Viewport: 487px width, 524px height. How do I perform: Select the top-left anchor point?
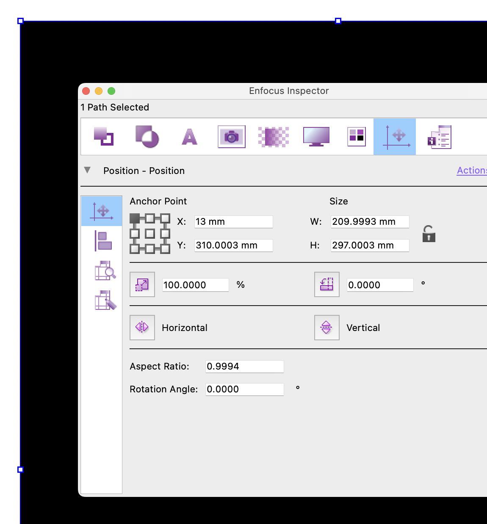(135, 218)
